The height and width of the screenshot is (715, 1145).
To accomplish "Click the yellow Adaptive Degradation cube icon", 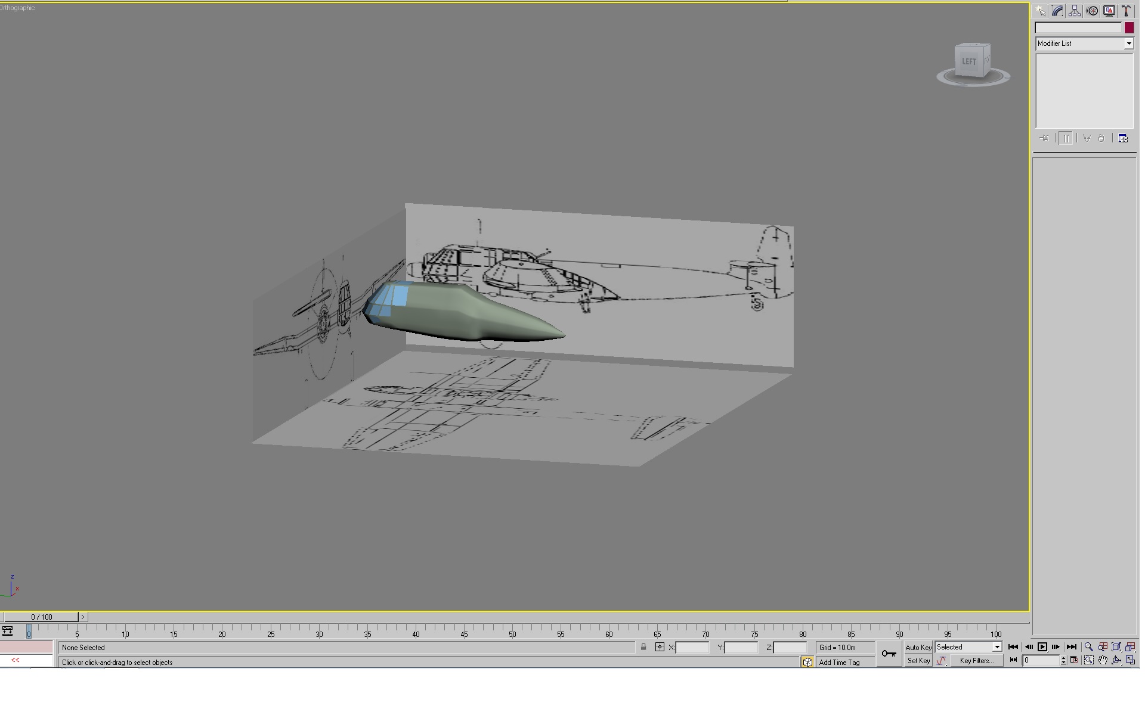I will (x=807, y=662).
